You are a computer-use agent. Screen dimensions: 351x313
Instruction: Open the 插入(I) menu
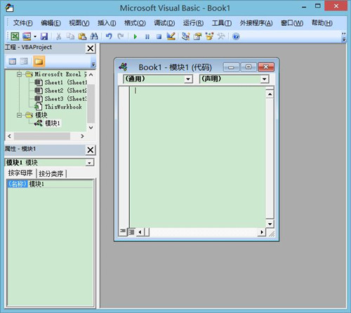[107, 23]
